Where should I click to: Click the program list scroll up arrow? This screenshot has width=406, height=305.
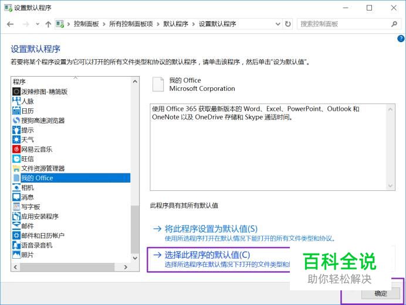(x=135, y=81)
